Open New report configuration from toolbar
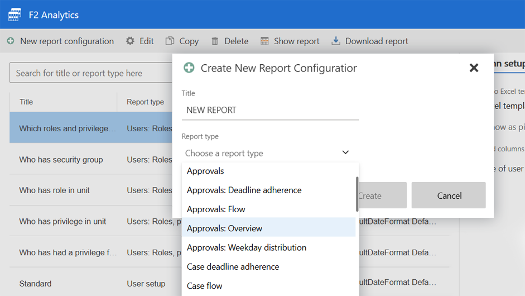The image size is (525, 296). [67, 41]
